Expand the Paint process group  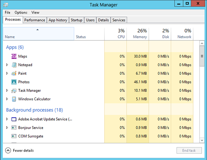coord(7,73)
